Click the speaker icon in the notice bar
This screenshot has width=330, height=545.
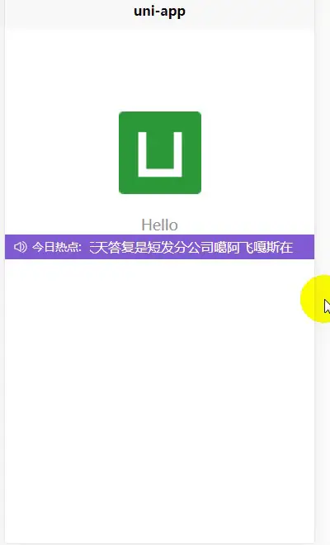(x=20, y=247)
